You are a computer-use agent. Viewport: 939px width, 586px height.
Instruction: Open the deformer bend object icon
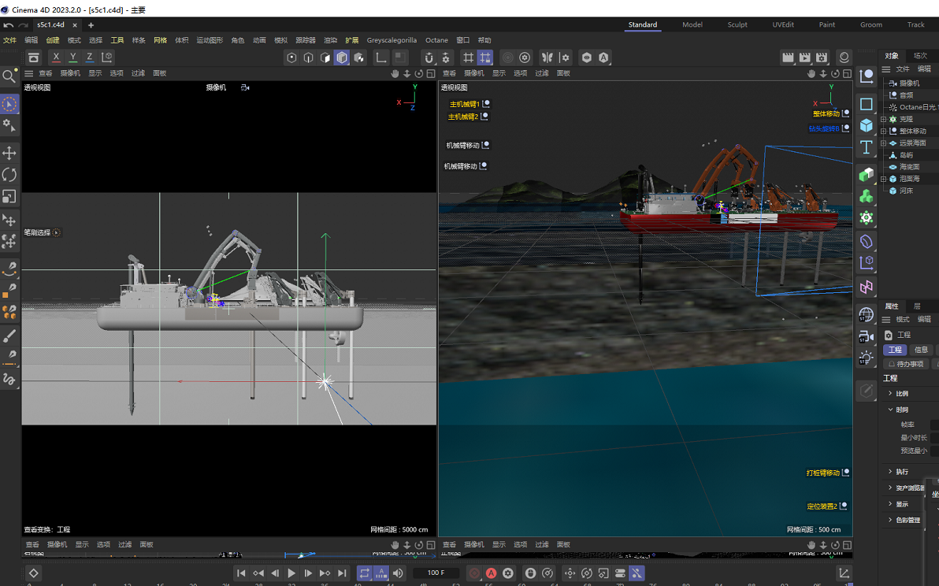coord(866,241)
